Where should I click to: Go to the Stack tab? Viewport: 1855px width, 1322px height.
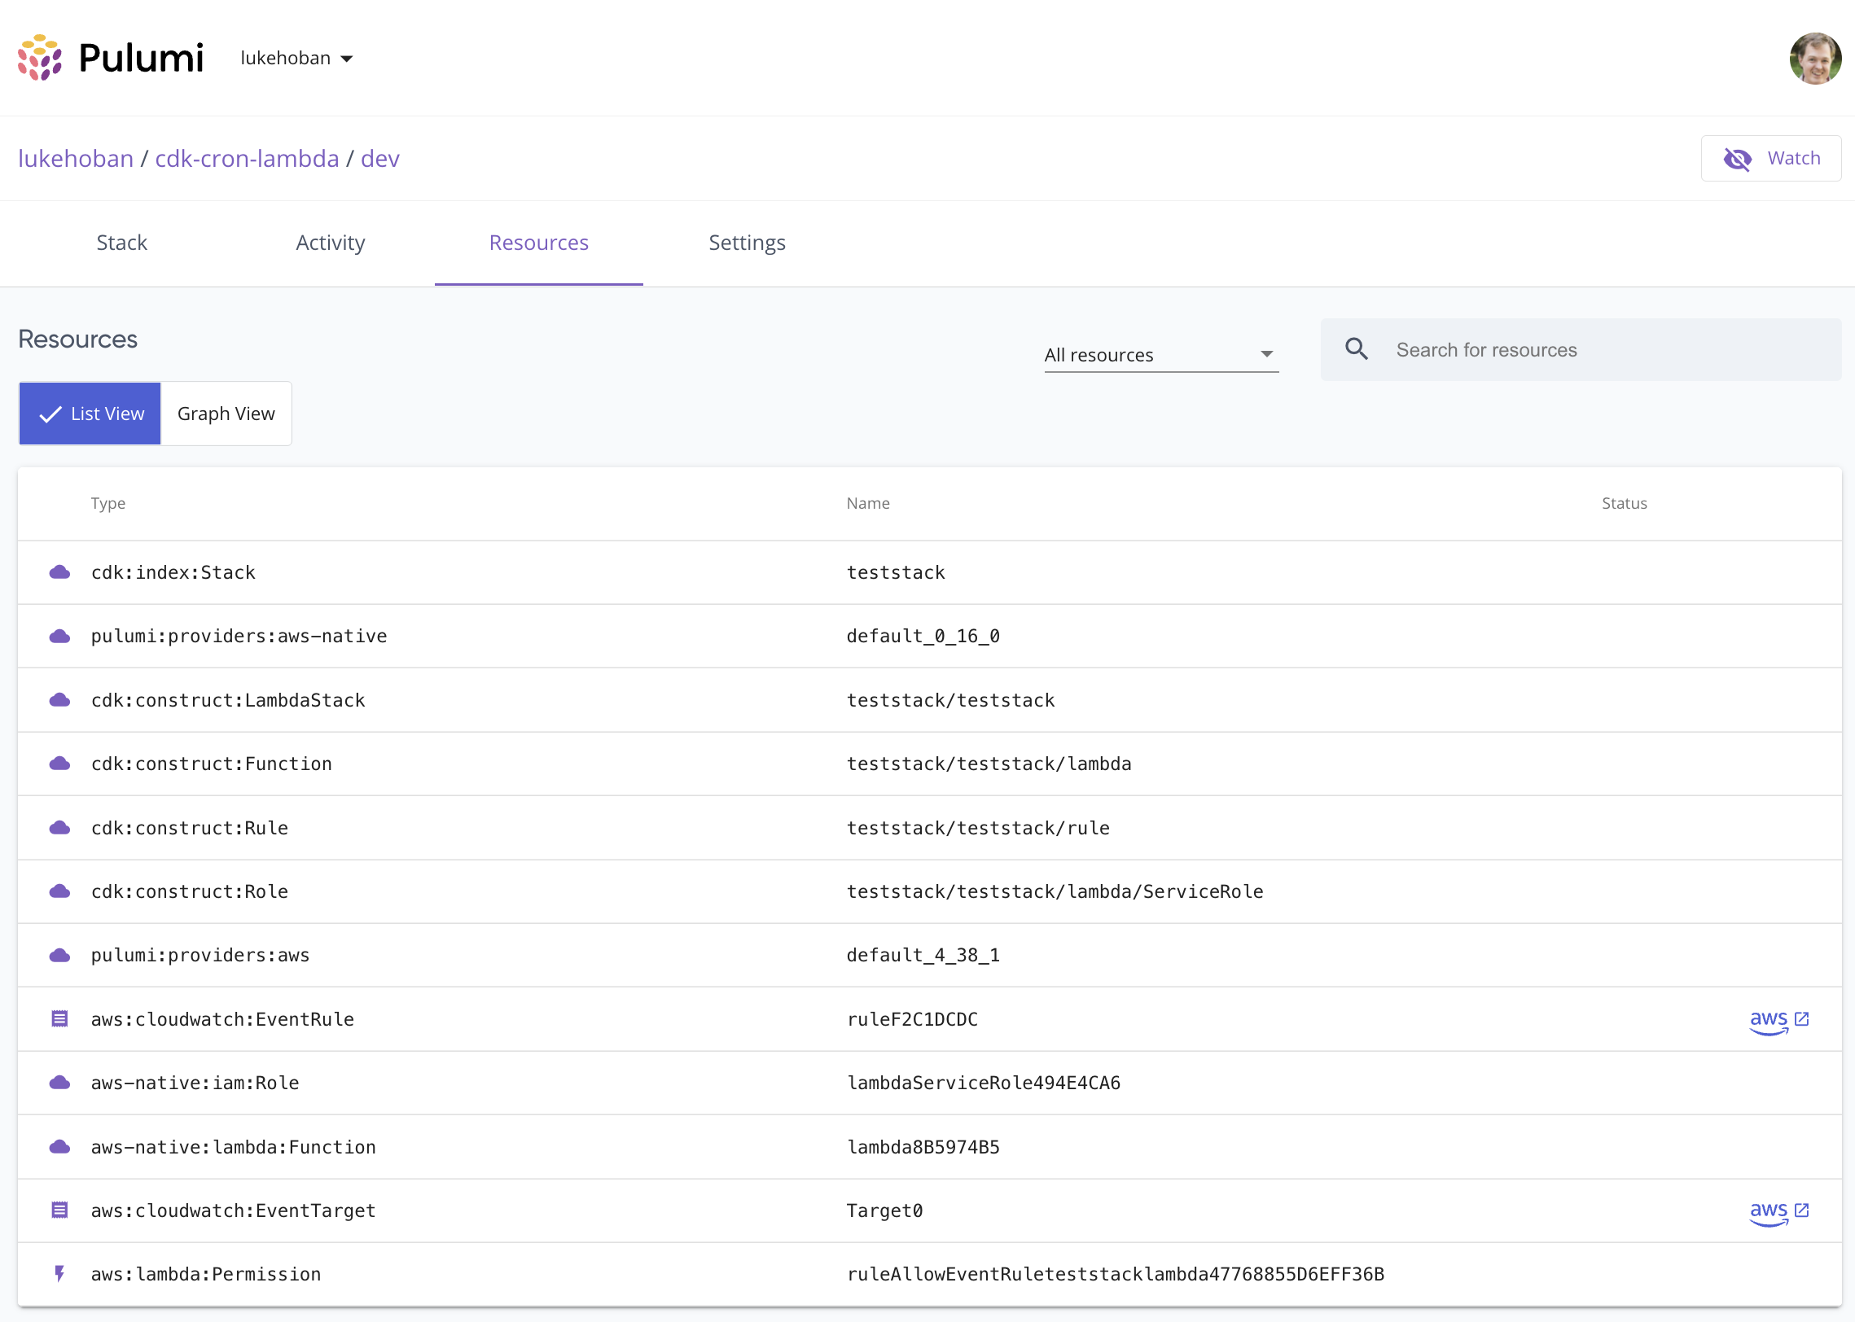(x=122, y=243)
